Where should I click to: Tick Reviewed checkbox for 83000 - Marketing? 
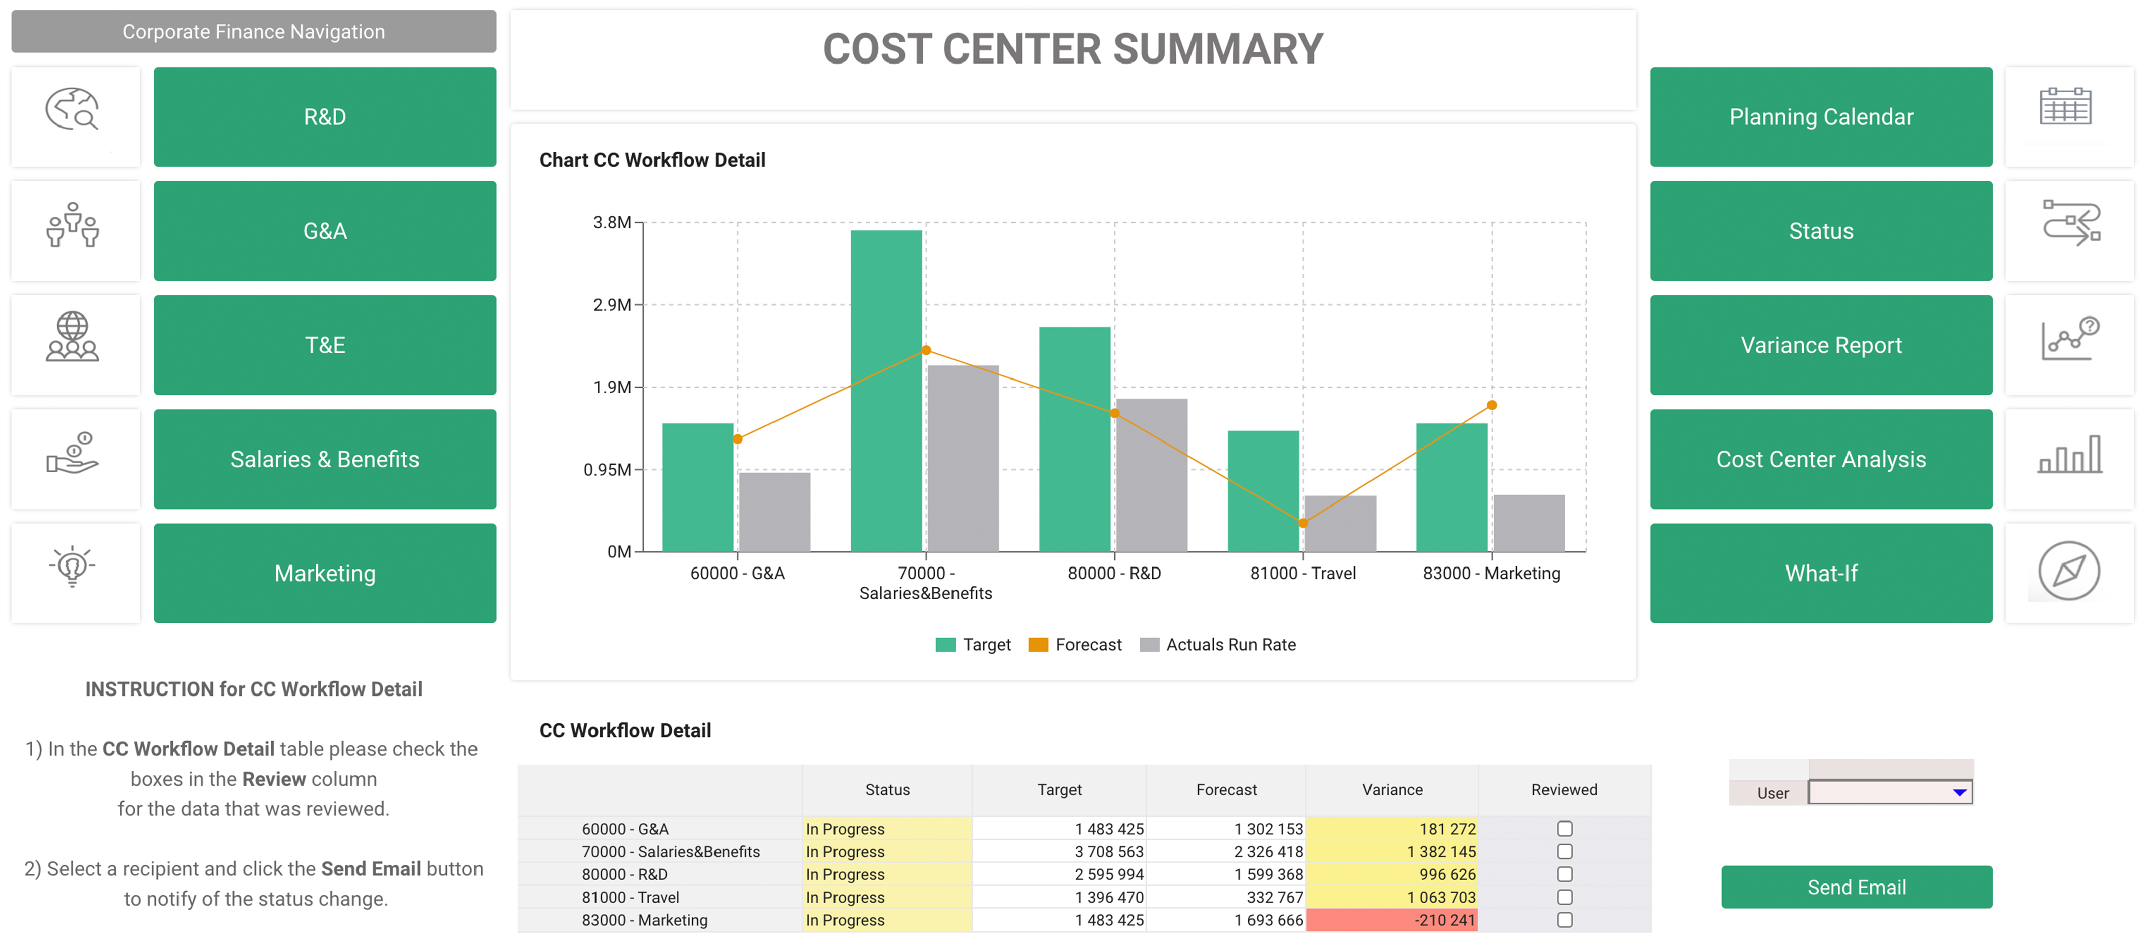[1564, 920]
